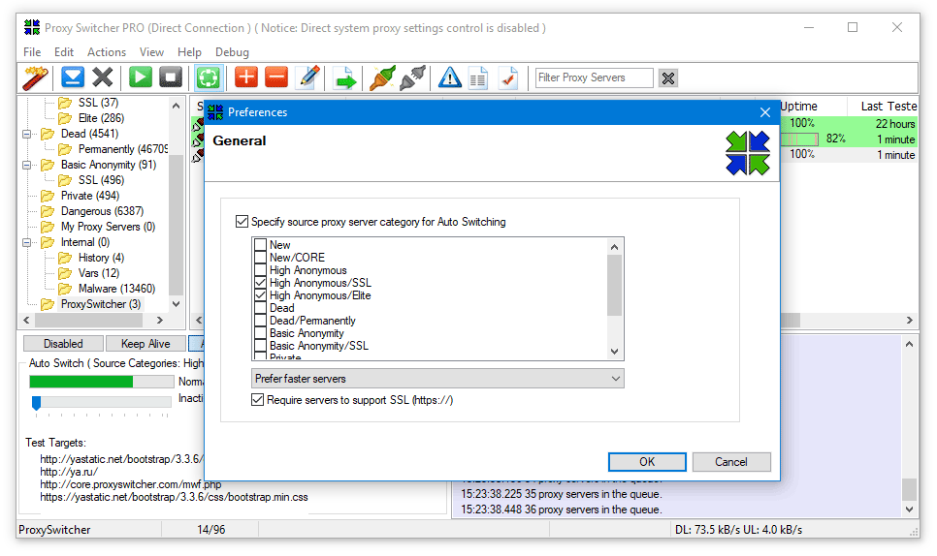This screenshot has height=556, width=937.
Task: Click down arrow of category list scrollbar
Action: [614, 352]
